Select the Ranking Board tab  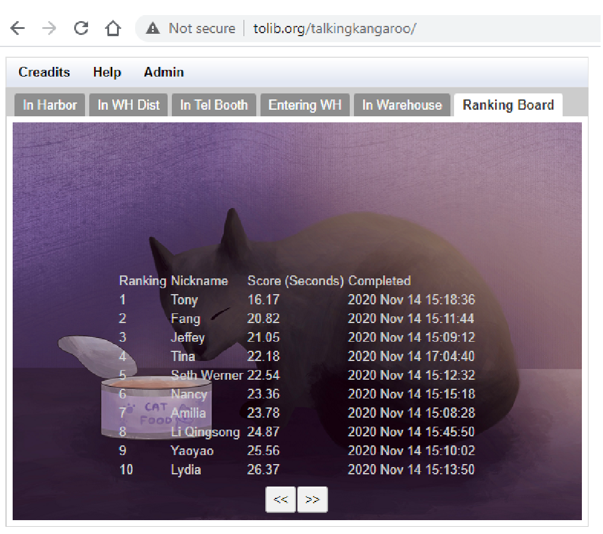pyautogui.click(x=508, y=105)
